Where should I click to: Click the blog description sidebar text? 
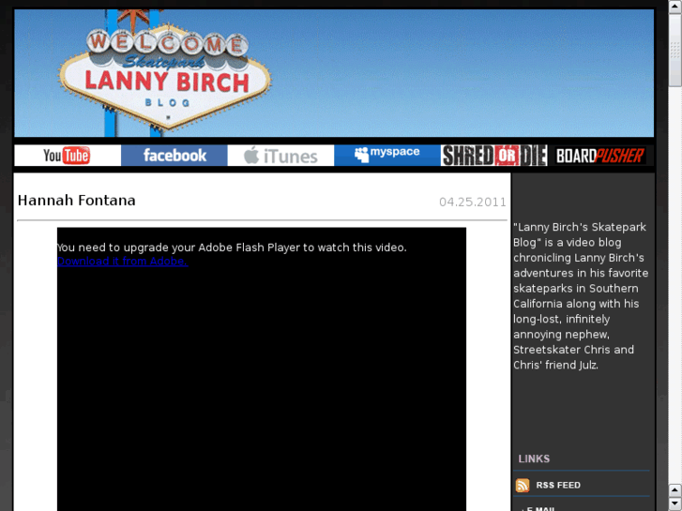click(581, 295)
